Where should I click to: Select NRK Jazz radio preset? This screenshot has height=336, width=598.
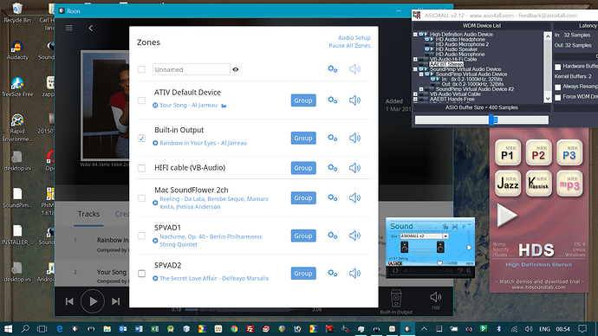pos(508,184)
